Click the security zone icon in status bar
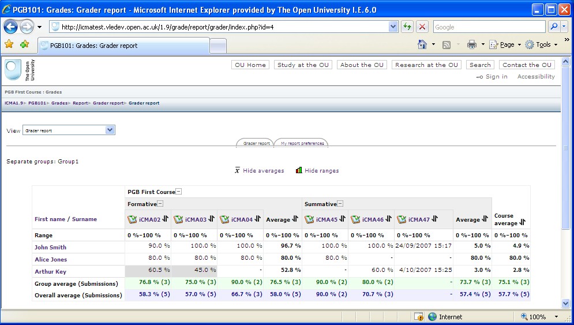The height and width of the screenshot is (325, 574). point(432,316)
